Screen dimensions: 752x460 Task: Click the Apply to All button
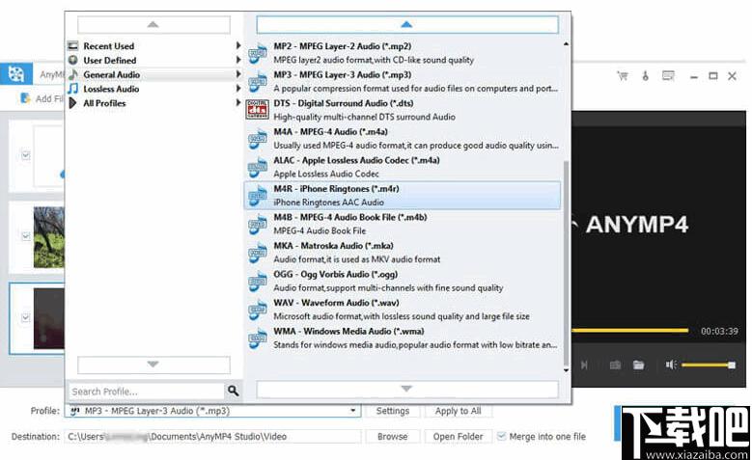point(458,411)
